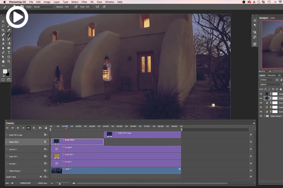Viewport: 283px width, 188px height.
Task: Switch to the Channels tab
Action: point(271,75)
